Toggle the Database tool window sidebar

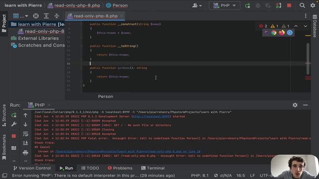click(315, 26)
